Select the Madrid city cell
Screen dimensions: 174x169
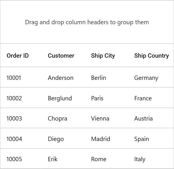(x=101, y=139)
